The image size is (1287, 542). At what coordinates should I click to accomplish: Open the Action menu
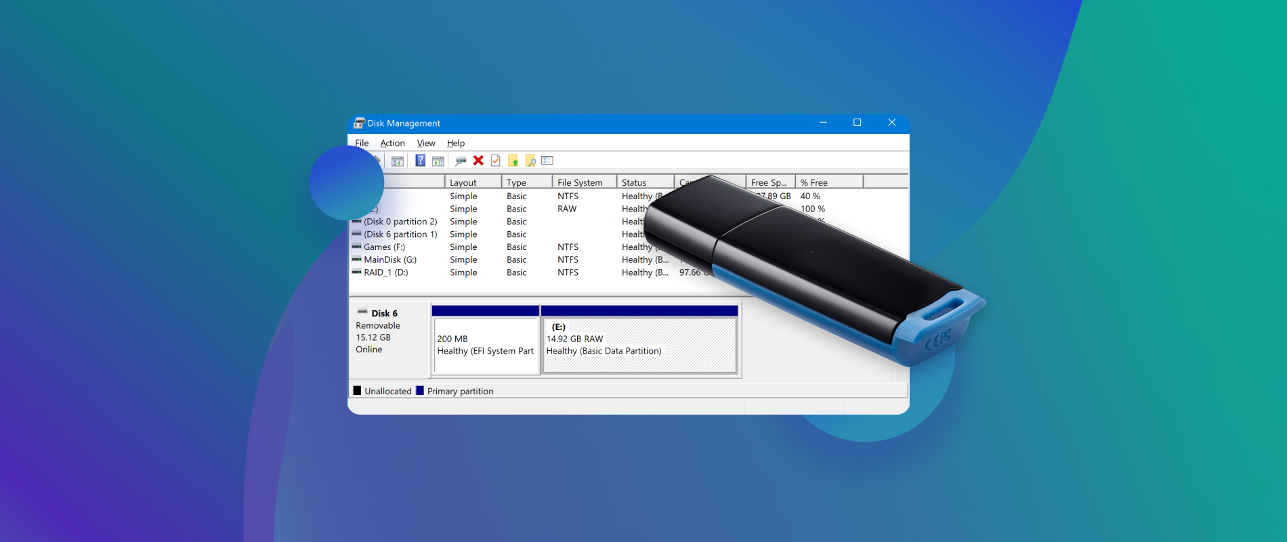(392, 143)
